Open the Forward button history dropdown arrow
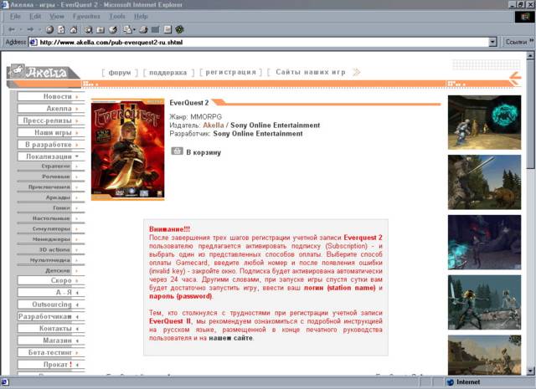The image size is (536, 389). [x=39, y=30]
